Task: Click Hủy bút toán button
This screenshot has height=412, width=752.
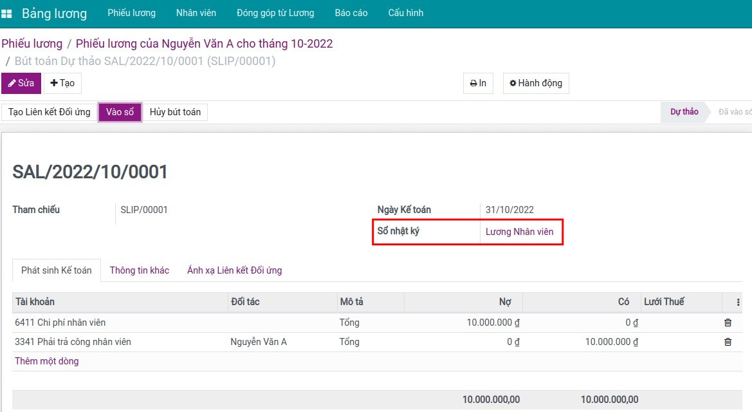Action: point(175,112)
